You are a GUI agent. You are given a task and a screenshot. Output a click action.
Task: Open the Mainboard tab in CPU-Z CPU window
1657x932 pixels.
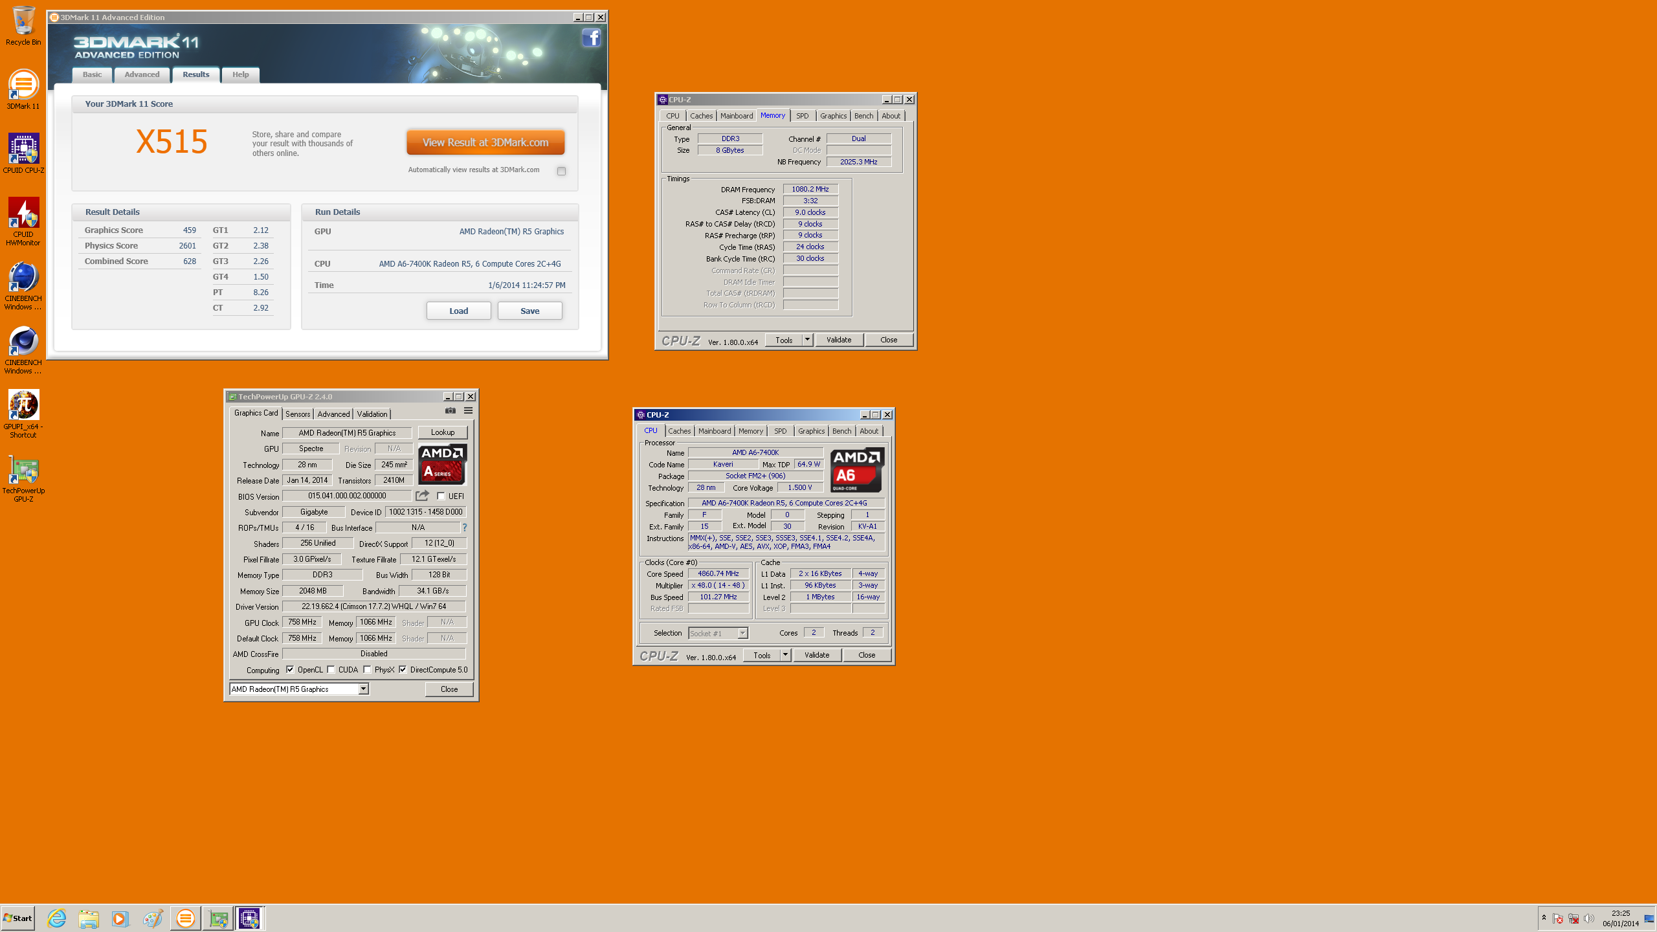click(x=715, y=431)
